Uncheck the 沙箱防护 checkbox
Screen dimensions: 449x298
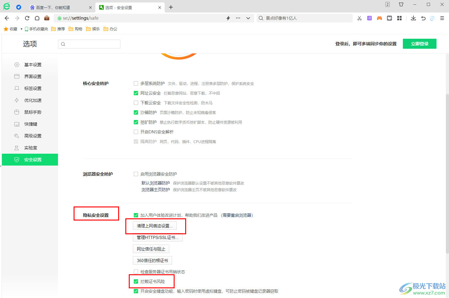pyautogui.click(x=136, y=112)
